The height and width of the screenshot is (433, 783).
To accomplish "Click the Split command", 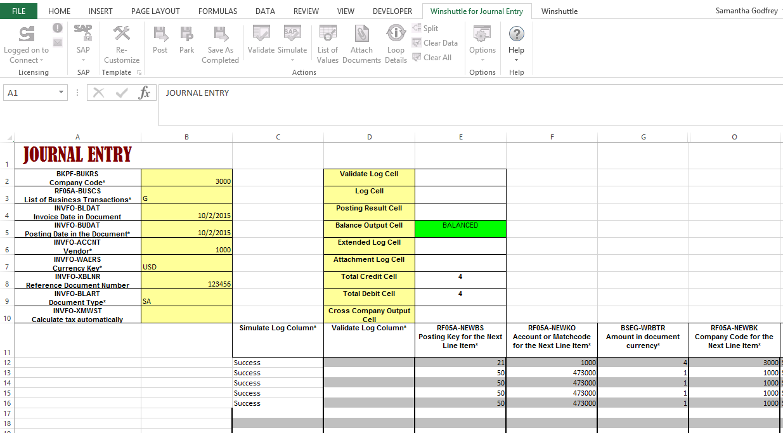I will pyautogui.click(x=425, y=29).
